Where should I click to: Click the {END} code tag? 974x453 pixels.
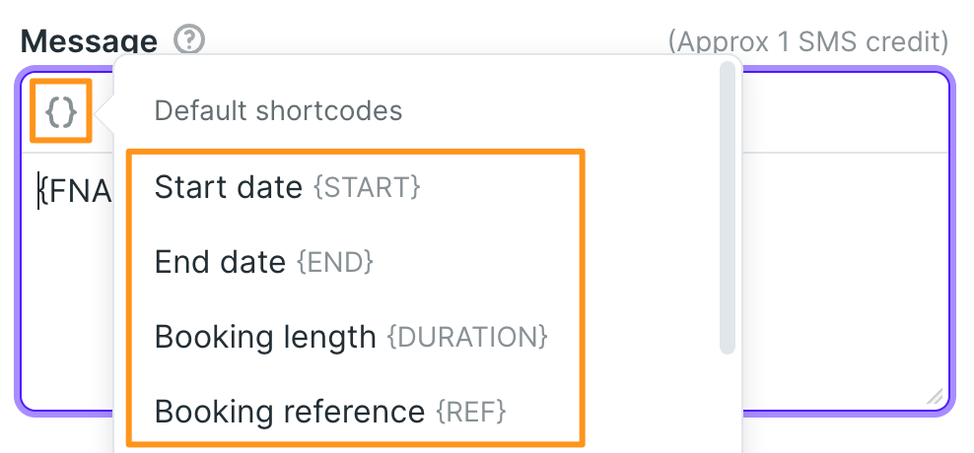coord(335,263)
